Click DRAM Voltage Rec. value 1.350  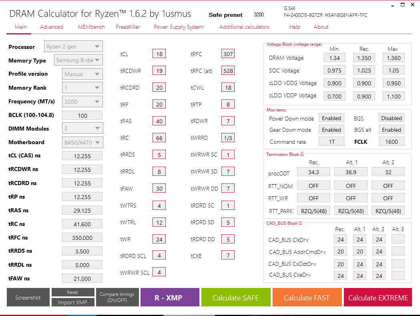(x=364, y=58)
